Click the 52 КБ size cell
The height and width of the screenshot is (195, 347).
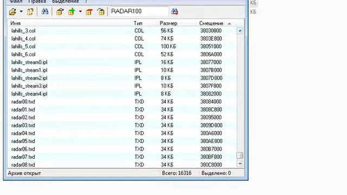[x=167, y=54]
